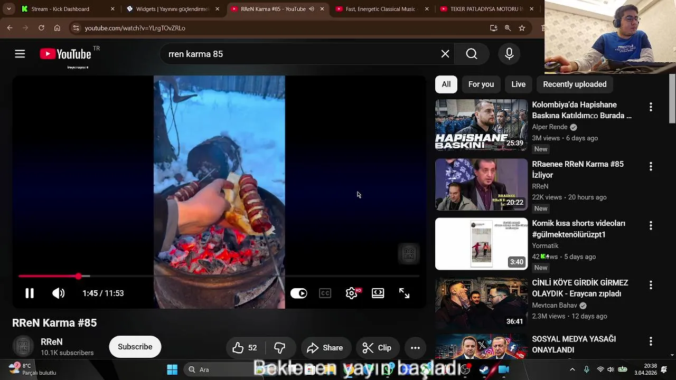
Task: Open the RReN channel name link
Action: point(52,342)
